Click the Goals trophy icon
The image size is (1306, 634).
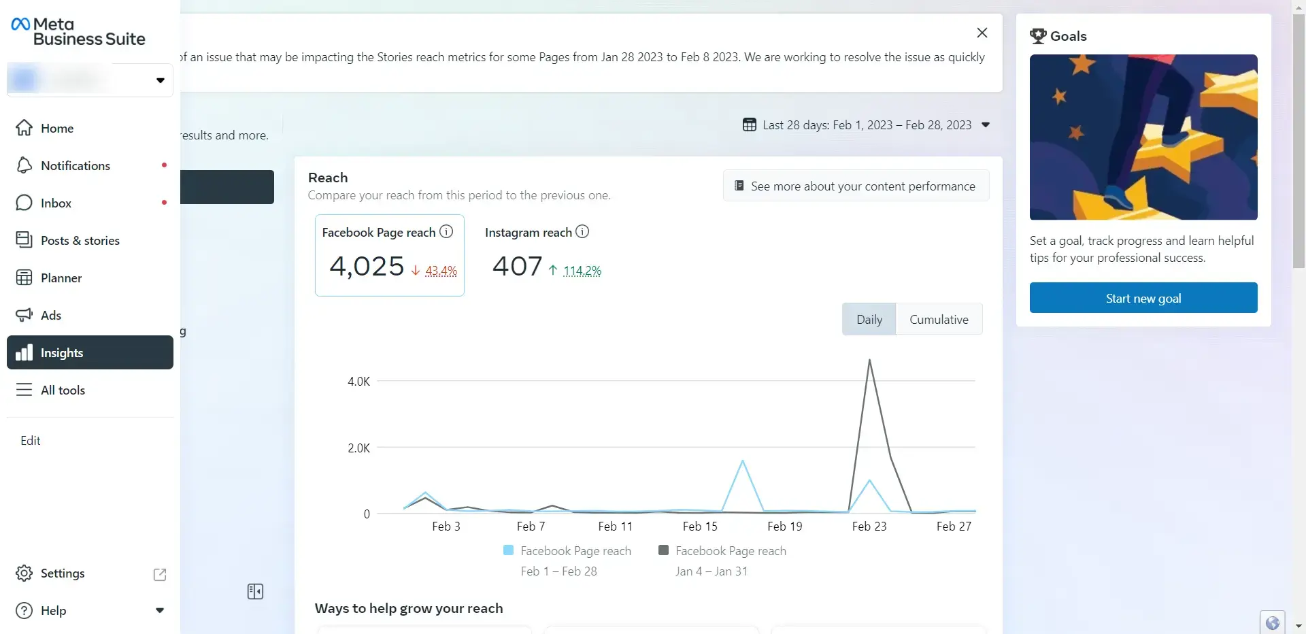(x=1037, y=36)
